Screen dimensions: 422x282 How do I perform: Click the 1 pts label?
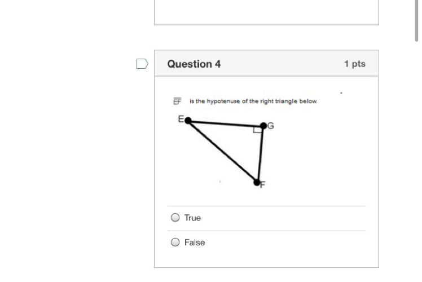[354, 64]
